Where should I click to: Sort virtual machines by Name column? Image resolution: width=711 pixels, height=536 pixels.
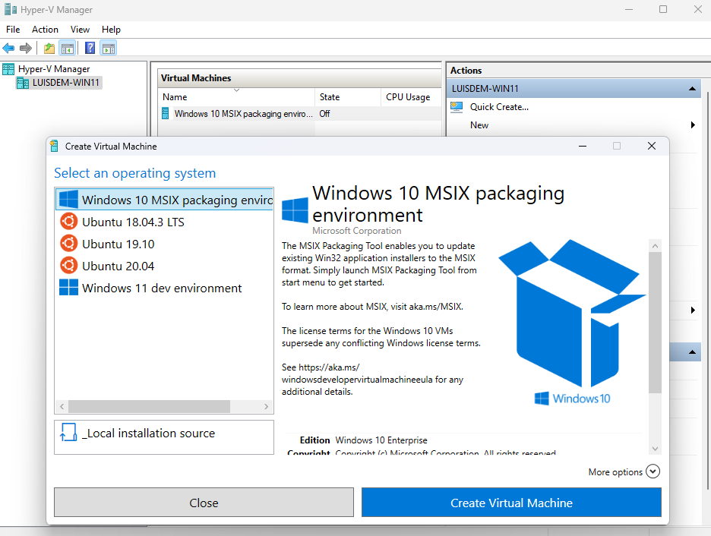[x=235, y=97]
